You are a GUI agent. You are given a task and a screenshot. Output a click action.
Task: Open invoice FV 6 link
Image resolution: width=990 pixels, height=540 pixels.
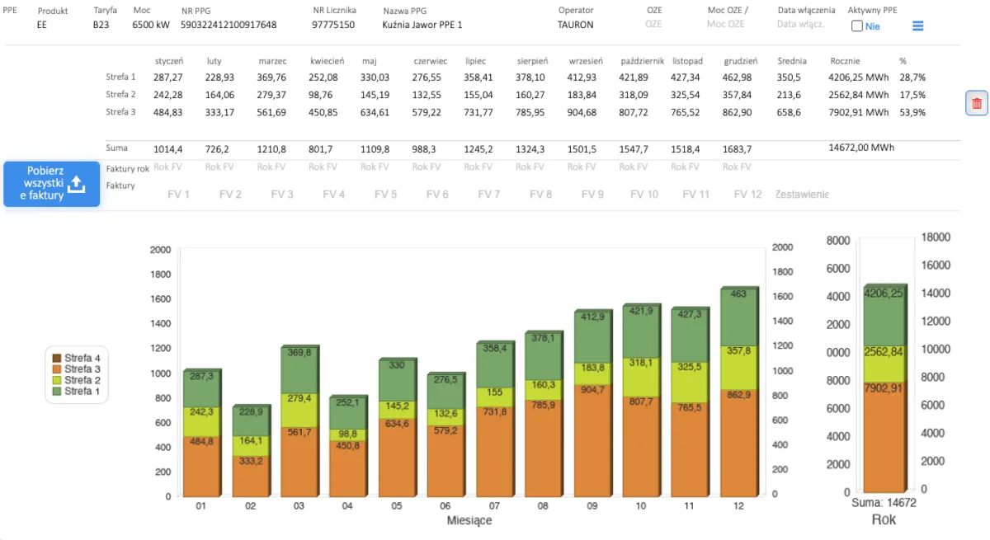(x=437, y=195)
